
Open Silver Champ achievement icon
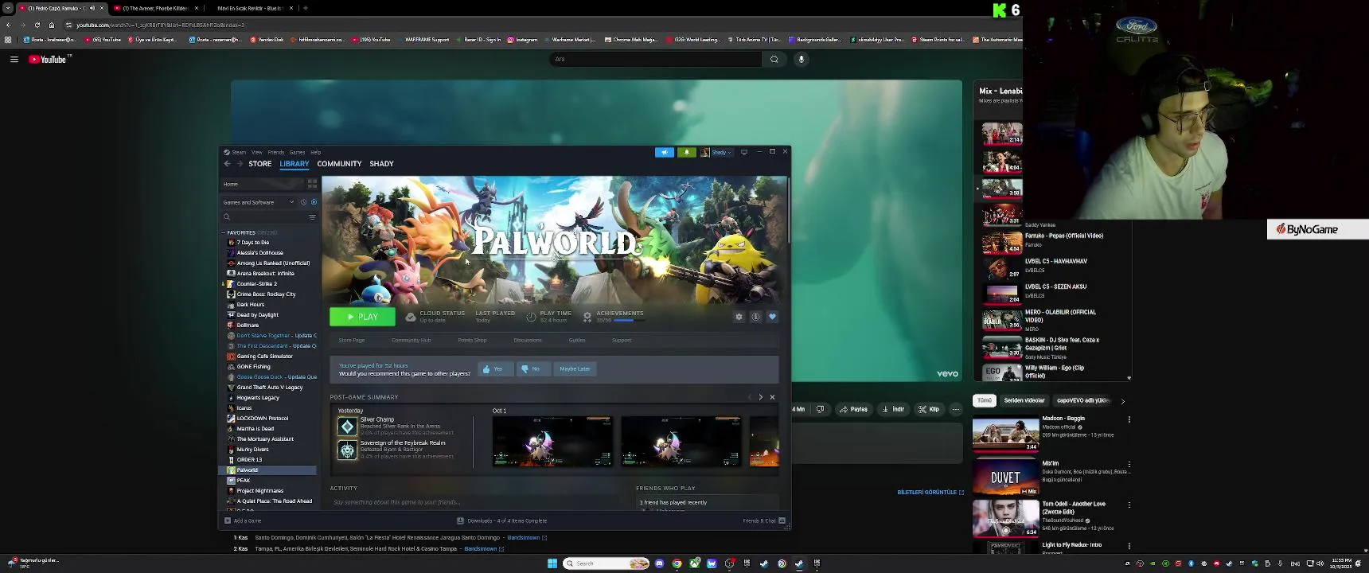pos(347,427)
